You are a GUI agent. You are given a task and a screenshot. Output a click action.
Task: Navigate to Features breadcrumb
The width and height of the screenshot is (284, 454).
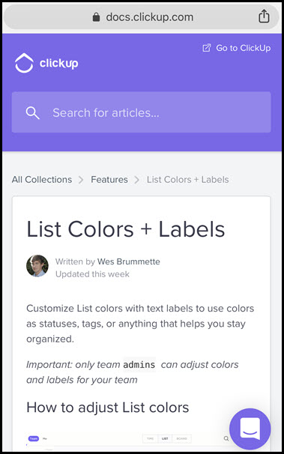point(109,180)
